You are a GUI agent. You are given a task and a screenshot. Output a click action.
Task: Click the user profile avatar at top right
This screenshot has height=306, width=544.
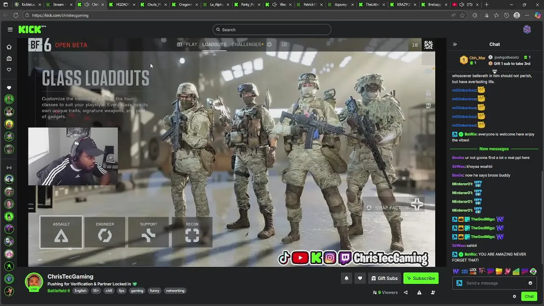527,29
